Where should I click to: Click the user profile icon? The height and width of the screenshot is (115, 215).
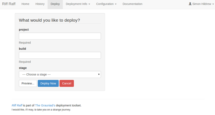coord(190,4)
